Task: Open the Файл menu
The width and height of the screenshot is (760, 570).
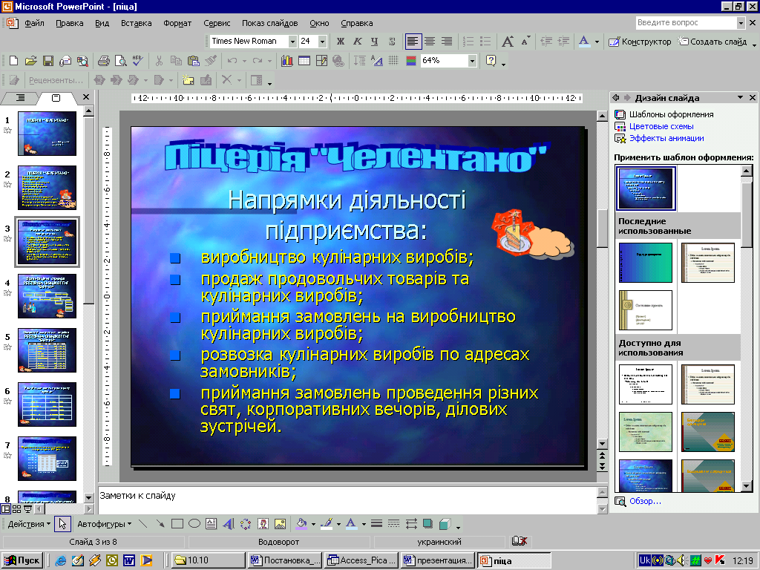Action: click(34, 23)
